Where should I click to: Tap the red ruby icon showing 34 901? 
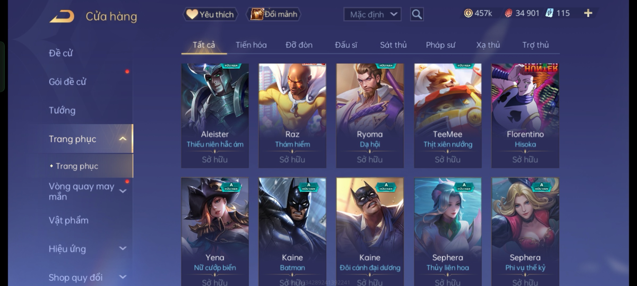509,13
